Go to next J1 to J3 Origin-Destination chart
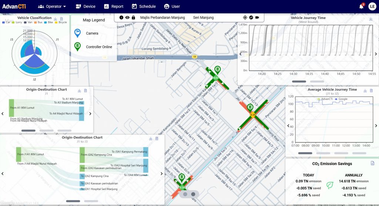Viewport: 379px width, 206px height. pos(162,174)
